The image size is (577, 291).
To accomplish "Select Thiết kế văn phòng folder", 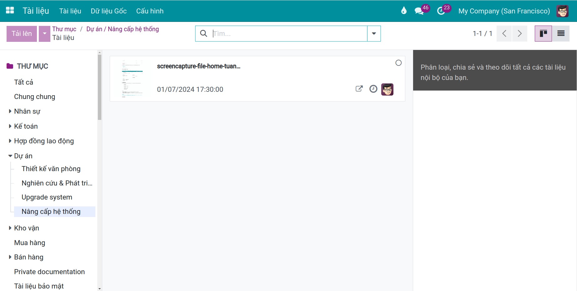I will tap(51, 169).
